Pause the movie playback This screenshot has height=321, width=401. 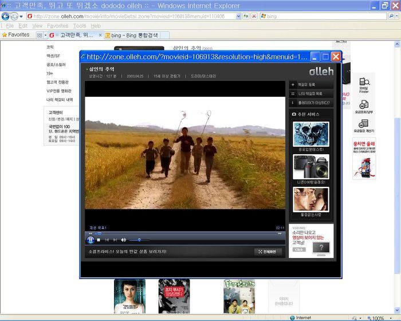pyautogui.click(x=91, y=240)
